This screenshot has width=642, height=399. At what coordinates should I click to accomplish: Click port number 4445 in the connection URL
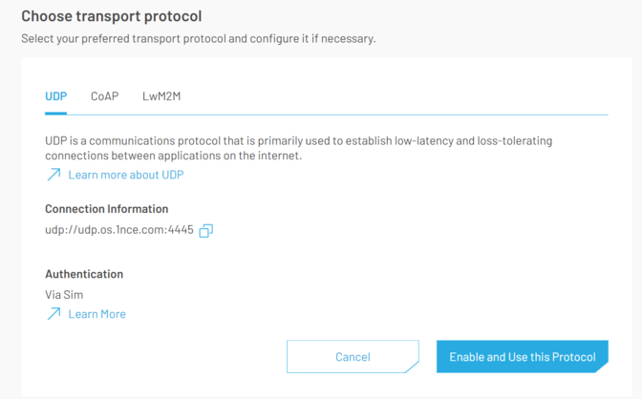pyautogui.click(x=180, y=230)
